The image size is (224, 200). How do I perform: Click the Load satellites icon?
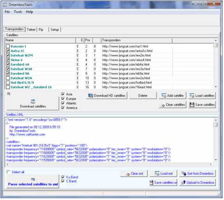192,96
